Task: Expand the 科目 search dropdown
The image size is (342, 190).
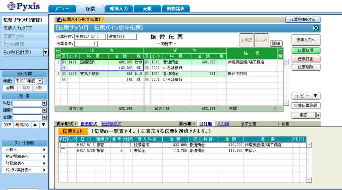Action: tap(44, 103)
